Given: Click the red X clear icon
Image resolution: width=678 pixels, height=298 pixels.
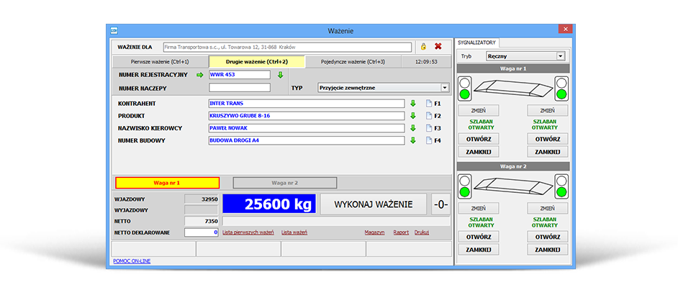Looking at the screenshot, I should [x=438, y=48].
